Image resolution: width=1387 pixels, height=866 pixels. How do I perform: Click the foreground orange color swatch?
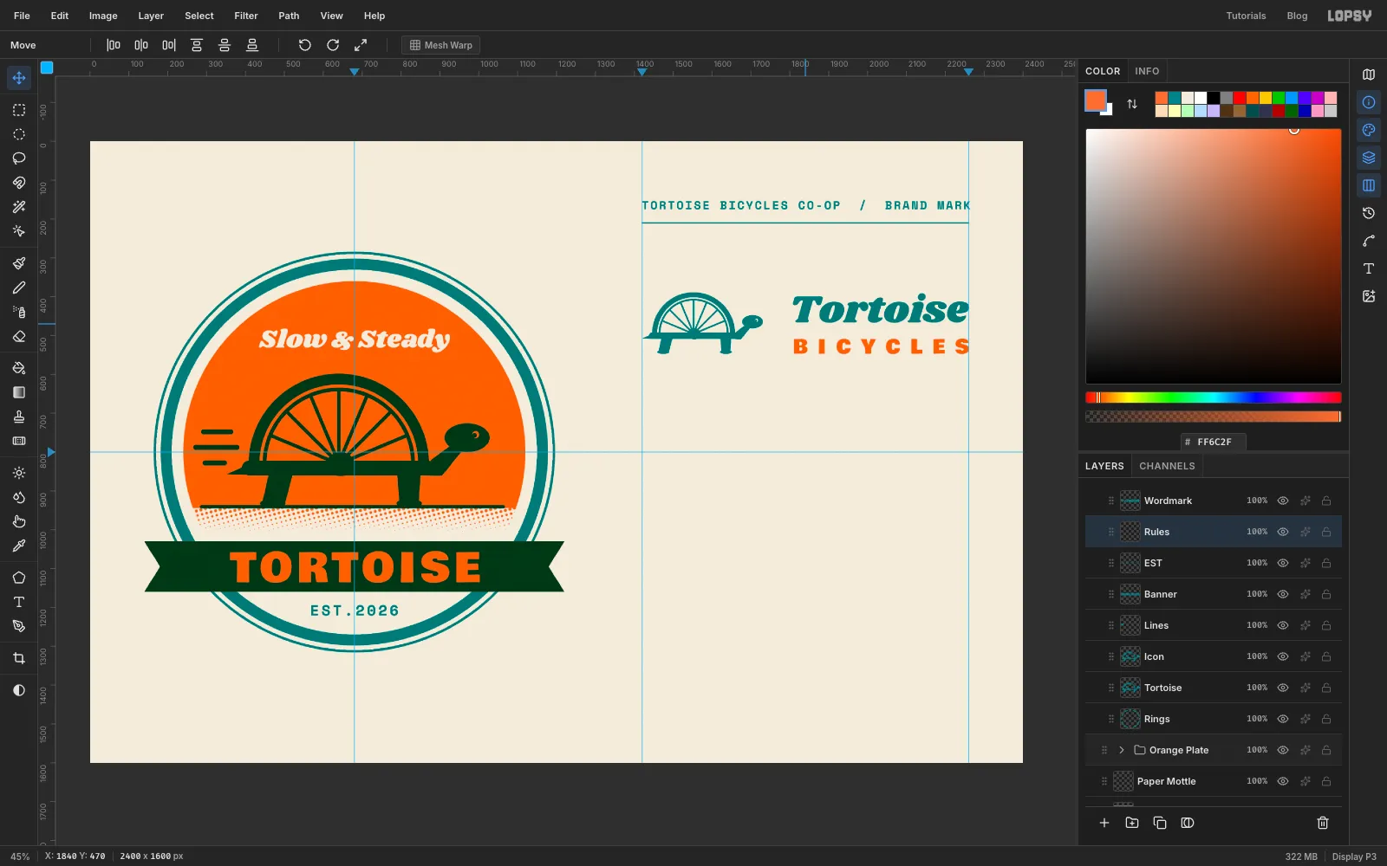[x=1096, y=100]
